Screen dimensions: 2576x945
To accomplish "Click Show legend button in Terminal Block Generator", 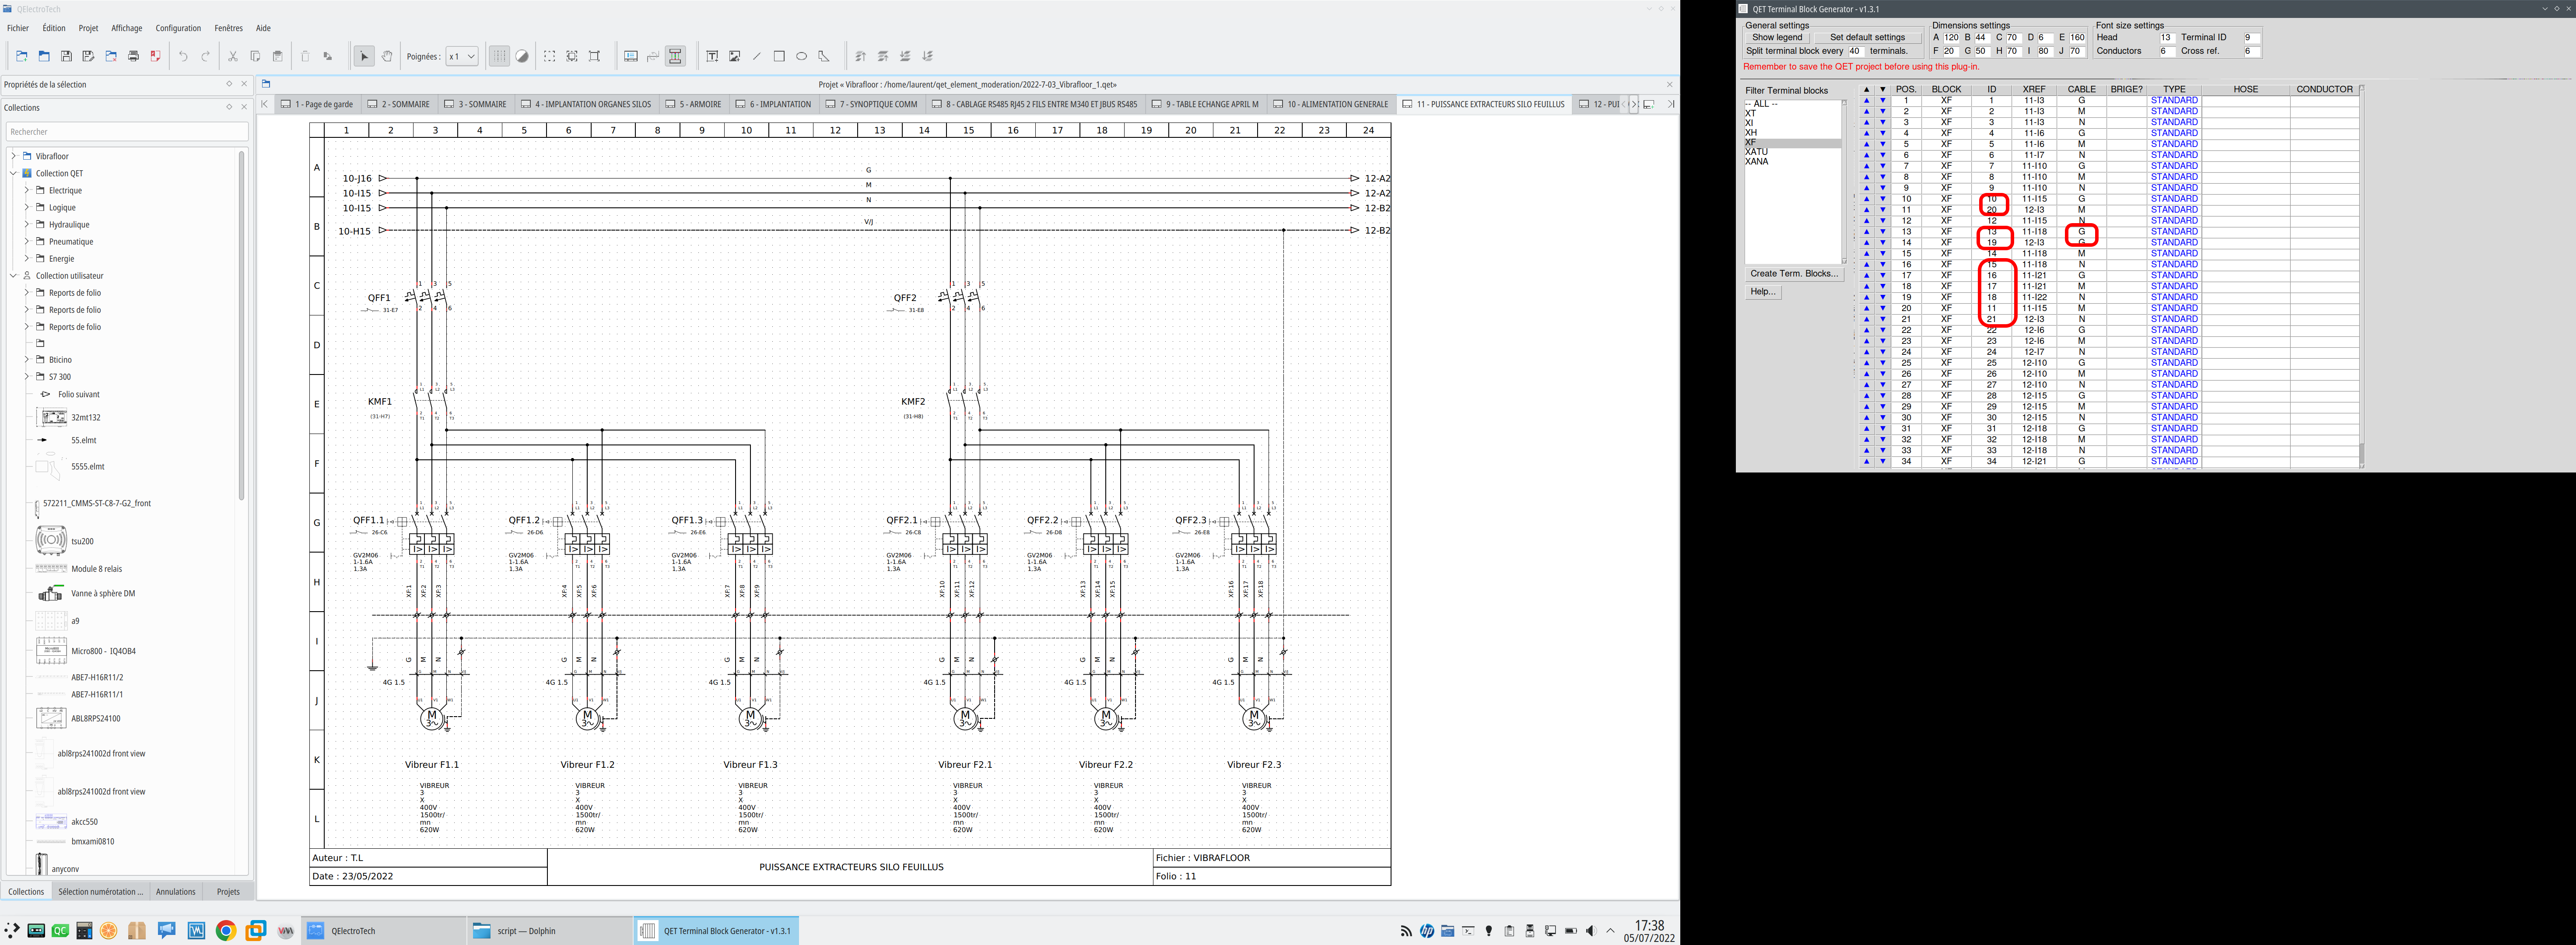I will click(1777, 37).
